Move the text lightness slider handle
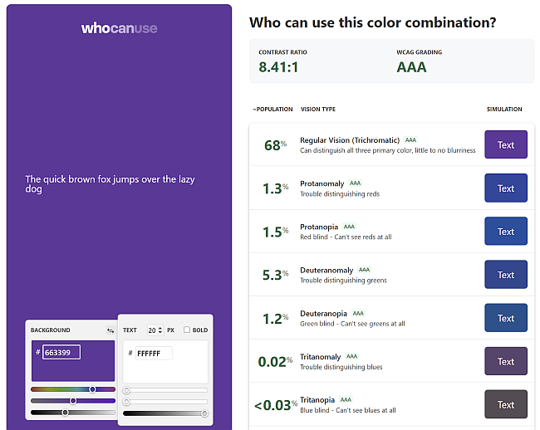The width and height of the screenshot is (540, 430). click(x=204, y=413)
